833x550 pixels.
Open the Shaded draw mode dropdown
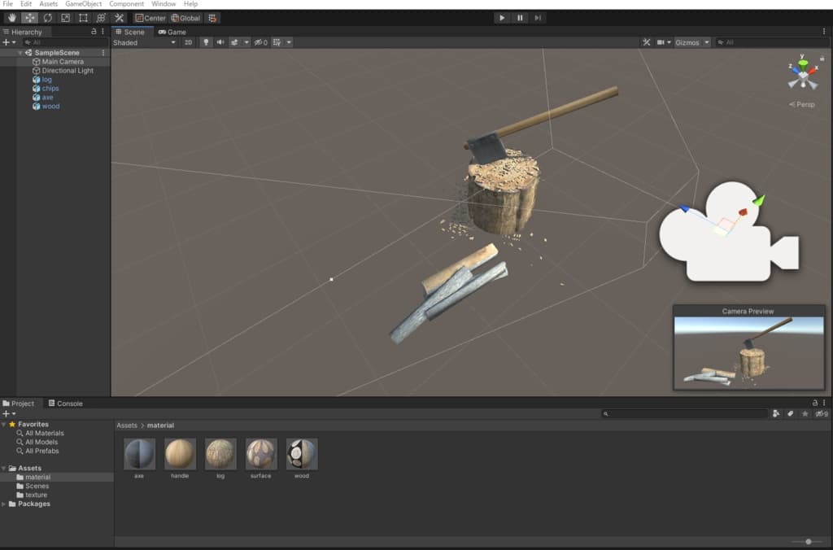pyautogui.click(x=144, y=42)
